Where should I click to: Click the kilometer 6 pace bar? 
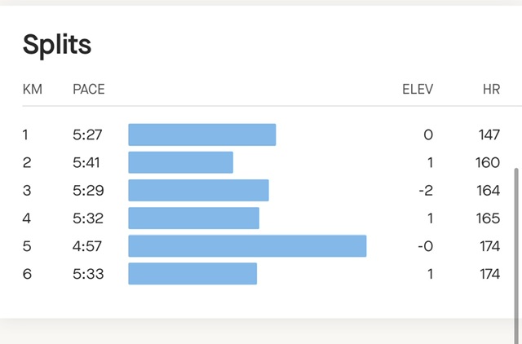[x=192, y=274]
